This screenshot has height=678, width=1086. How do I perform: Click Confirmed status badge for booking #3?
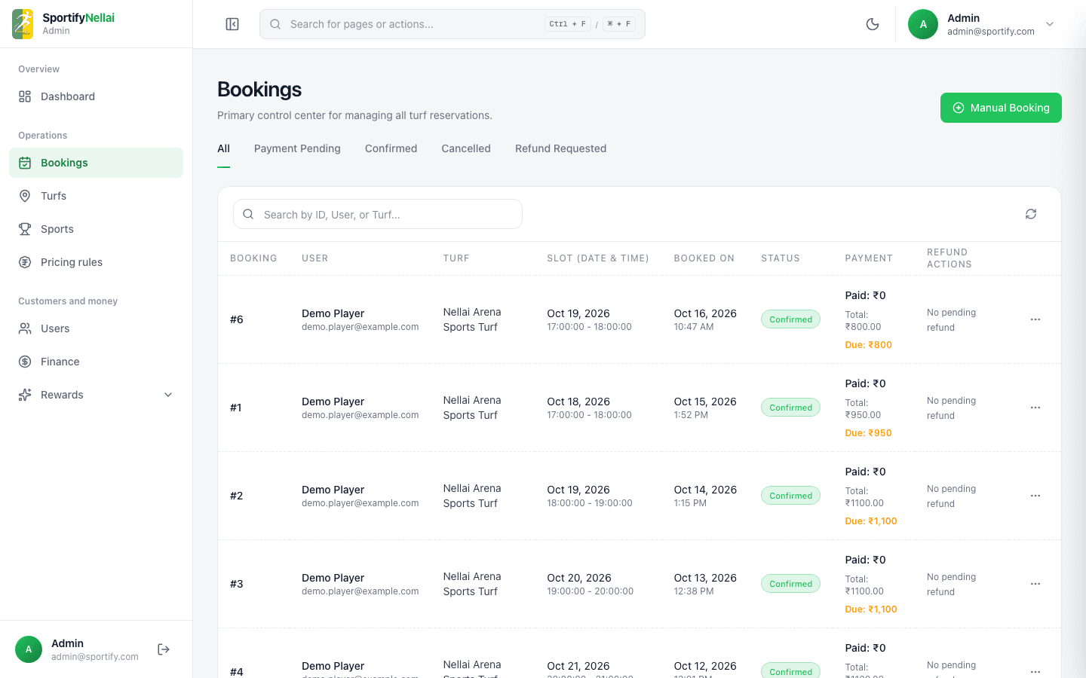tap(790, 584)
